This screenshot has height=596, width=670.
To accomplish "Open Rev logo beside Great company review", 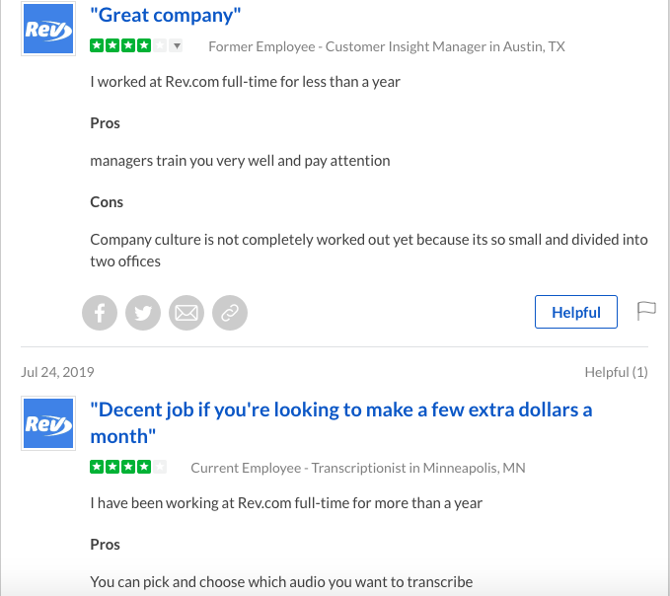I will 48,29.
